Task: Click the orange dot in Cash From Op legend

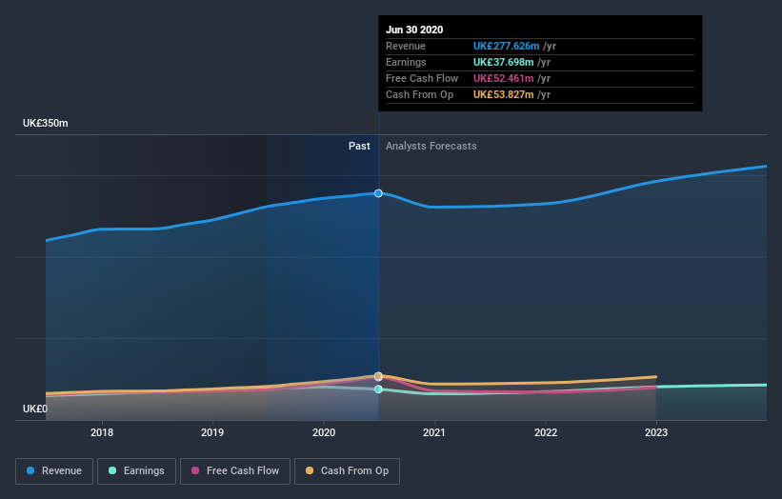Action: [x=310, y=470]
